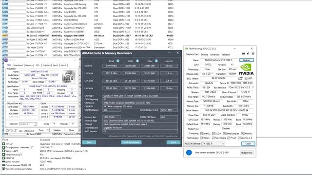Screen dimensions: 312x175
Task: Click the GPU-Z title bar app icon
Action: pyautogui.click(x=187, y=49)
